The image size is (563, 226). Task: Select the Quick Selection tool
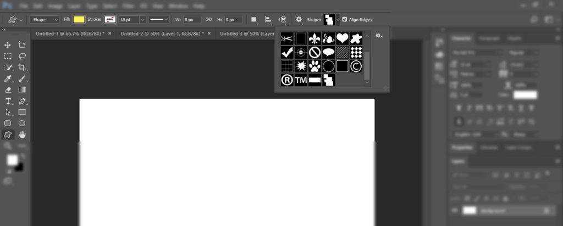[8, 67]
